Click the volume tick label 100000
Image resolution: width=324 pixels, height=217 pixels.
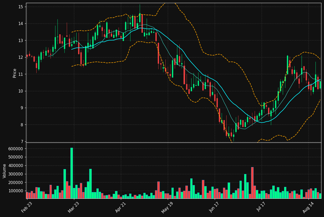[x=16, y=191]
